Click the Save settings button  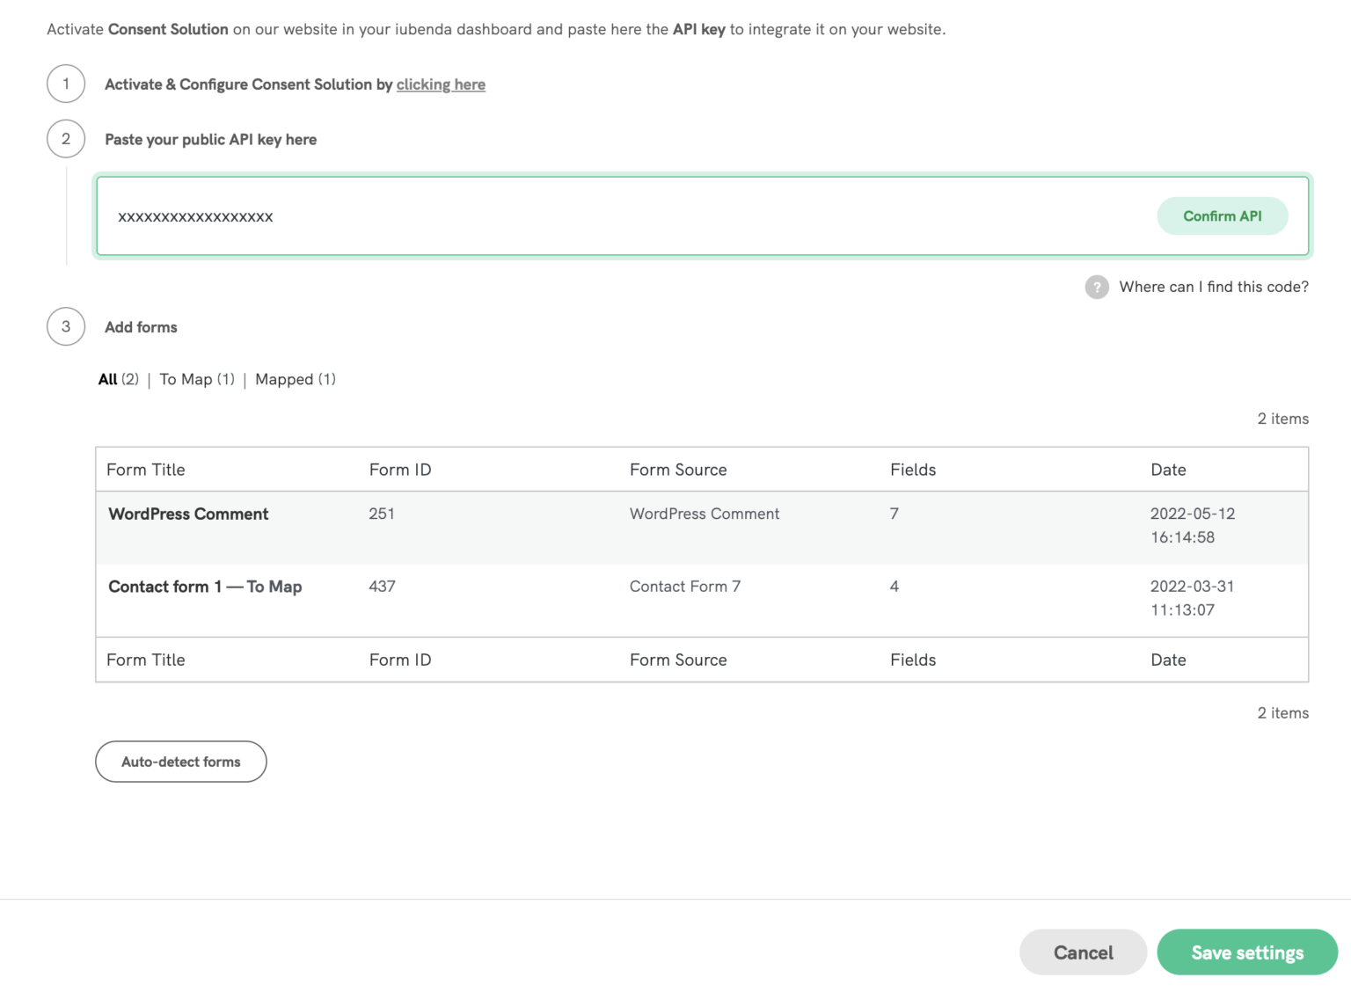click(1247, 952)
